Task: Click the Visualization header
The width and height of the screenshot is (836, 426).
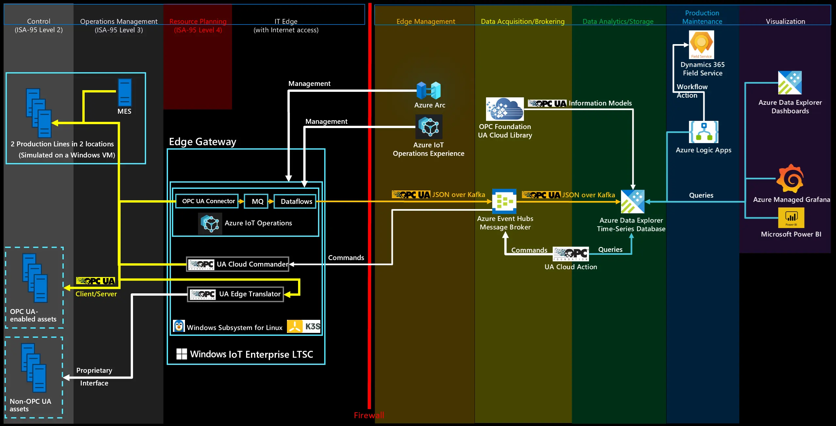Action: coord(785,22)
